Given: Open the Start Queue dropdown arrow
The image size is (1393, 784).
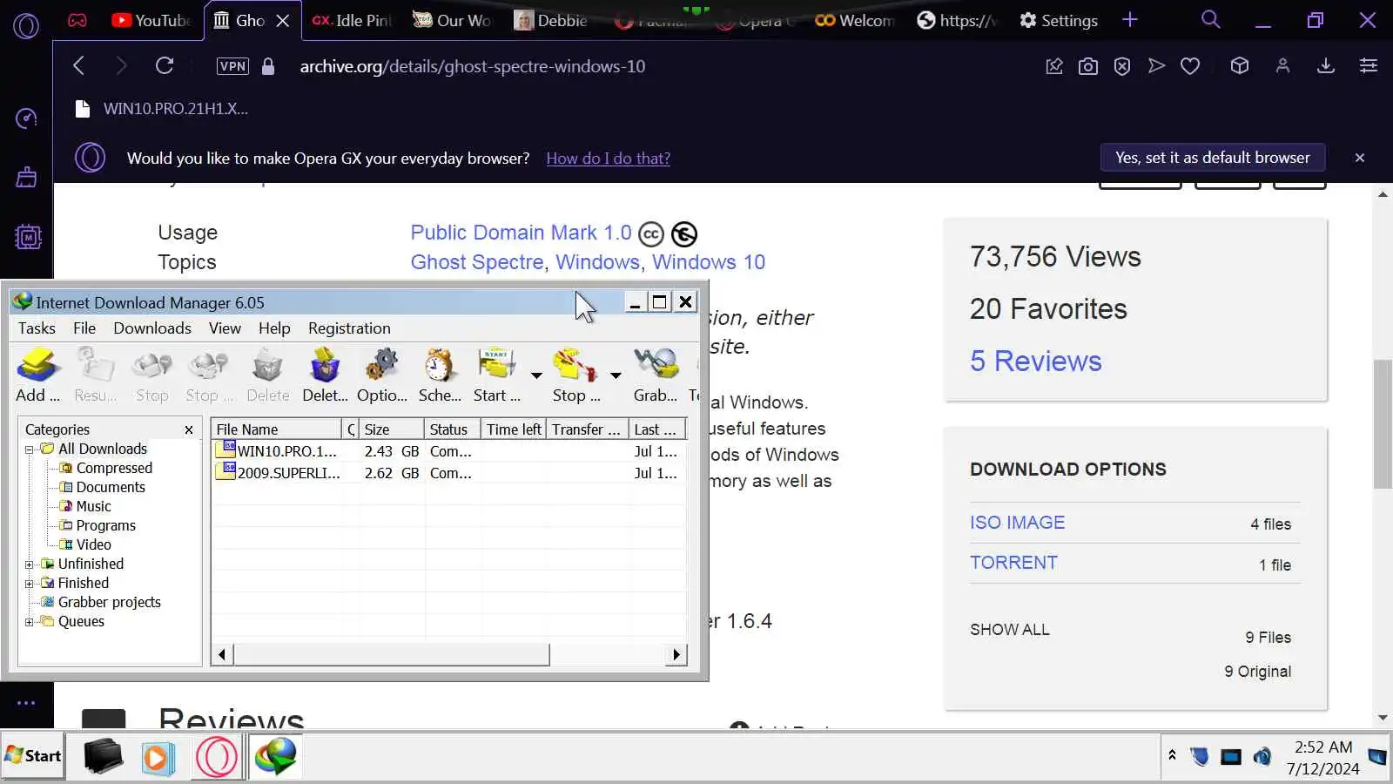Looking at the screenshot, I should 536,375.
